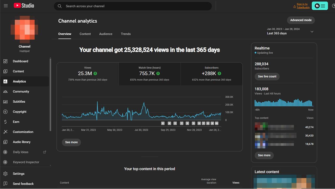This screenshot has height=189, width=335.
Task: Click the Latest content video thumbnail
Action: pyautogui.click(x=284, y=182)
